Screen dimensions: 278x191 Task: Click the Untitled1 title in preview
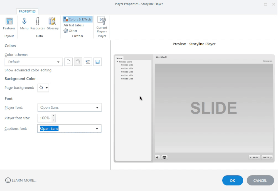click(161, 57)
